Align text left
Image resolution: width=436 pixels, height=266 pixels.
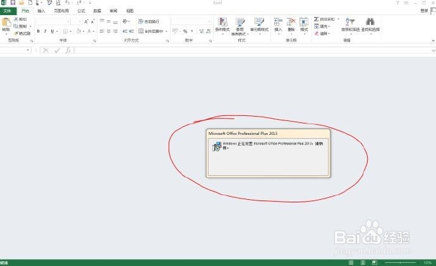click(x=102, y=31)
